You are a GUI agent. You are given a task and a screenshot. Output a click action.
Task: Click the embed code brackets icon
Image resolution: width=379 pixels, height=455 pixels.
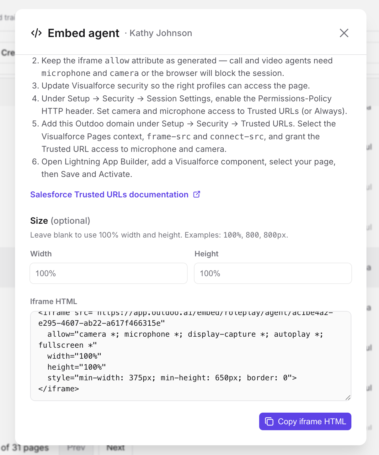tap(36, 33)
